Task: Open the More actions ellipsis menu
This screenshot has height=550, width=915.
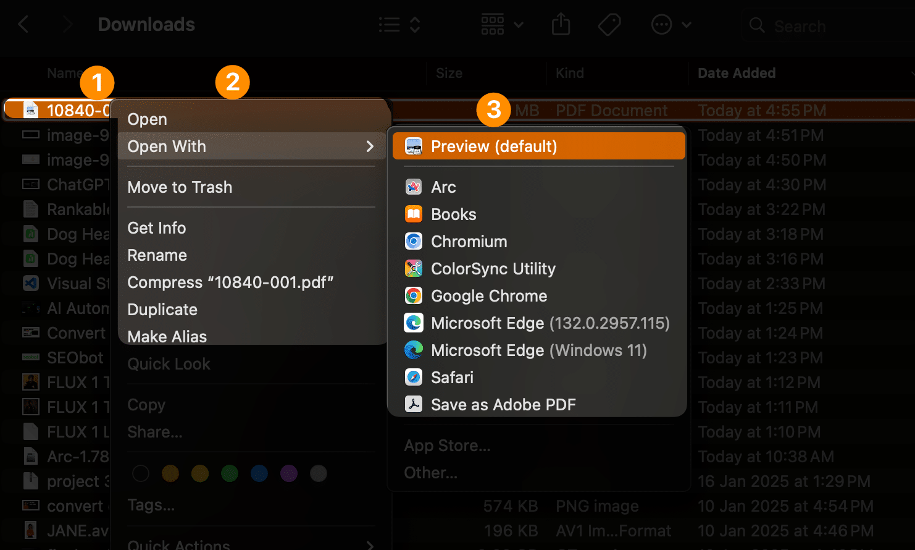Action: coord(671,25)
